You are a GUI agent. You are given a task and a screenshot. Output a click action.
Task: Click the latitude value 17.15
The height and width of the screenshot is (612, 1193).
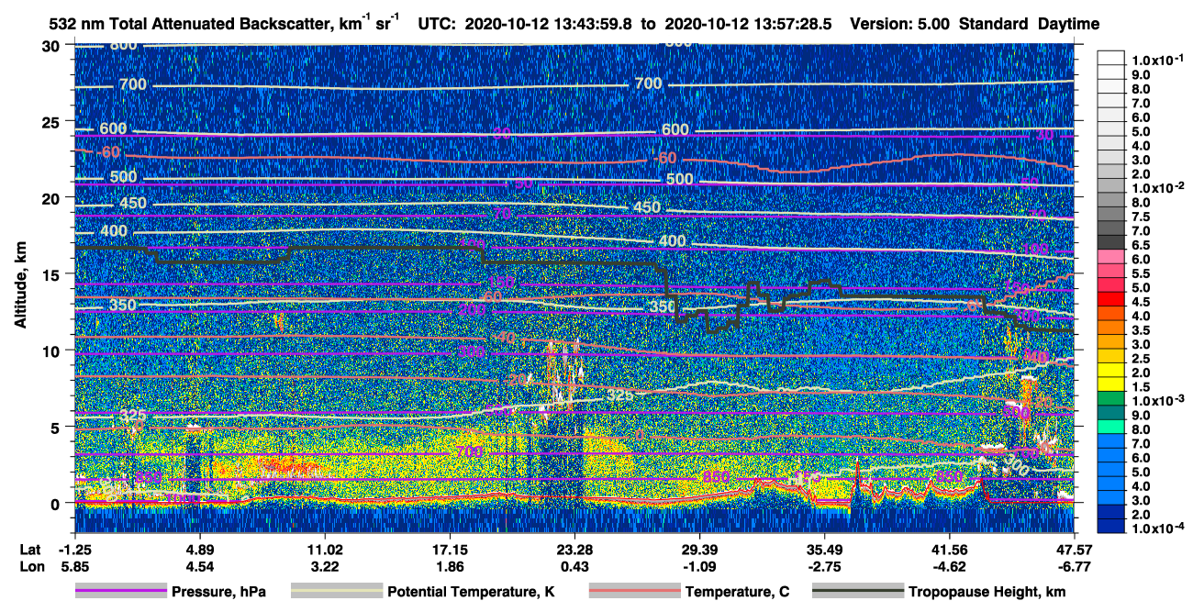click(x=450, y=549)
